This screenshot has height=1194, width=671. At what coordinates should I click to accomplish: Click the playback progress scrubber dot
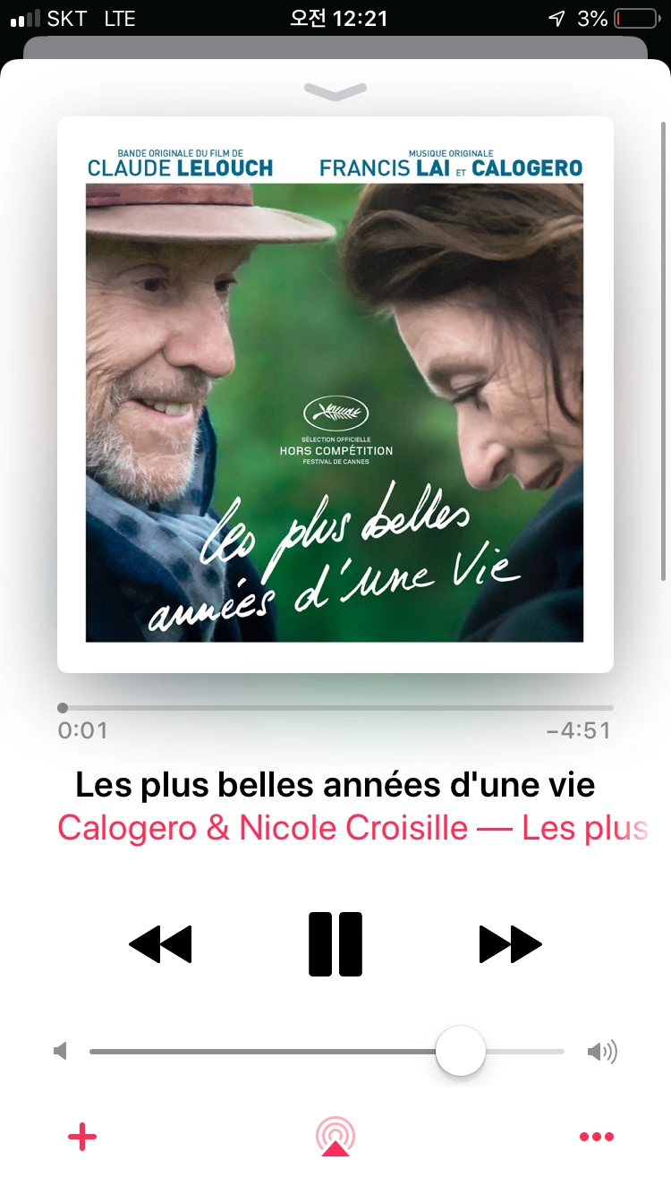(x=63, y=708)
